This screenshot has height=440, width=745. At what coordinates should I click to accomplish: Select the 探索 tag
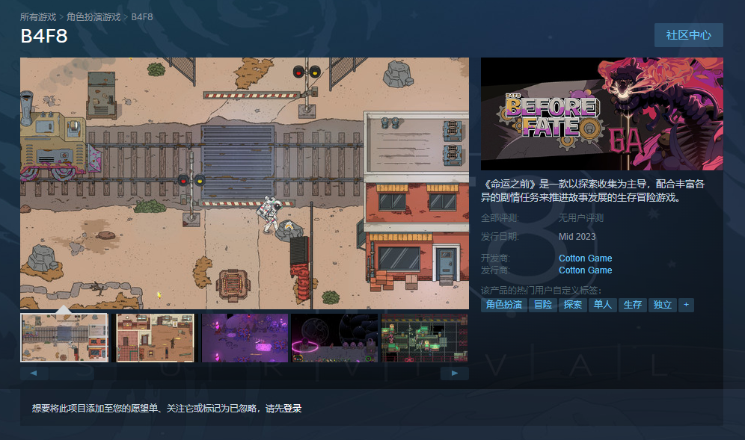pyautogui.click(x=573, y=305)
